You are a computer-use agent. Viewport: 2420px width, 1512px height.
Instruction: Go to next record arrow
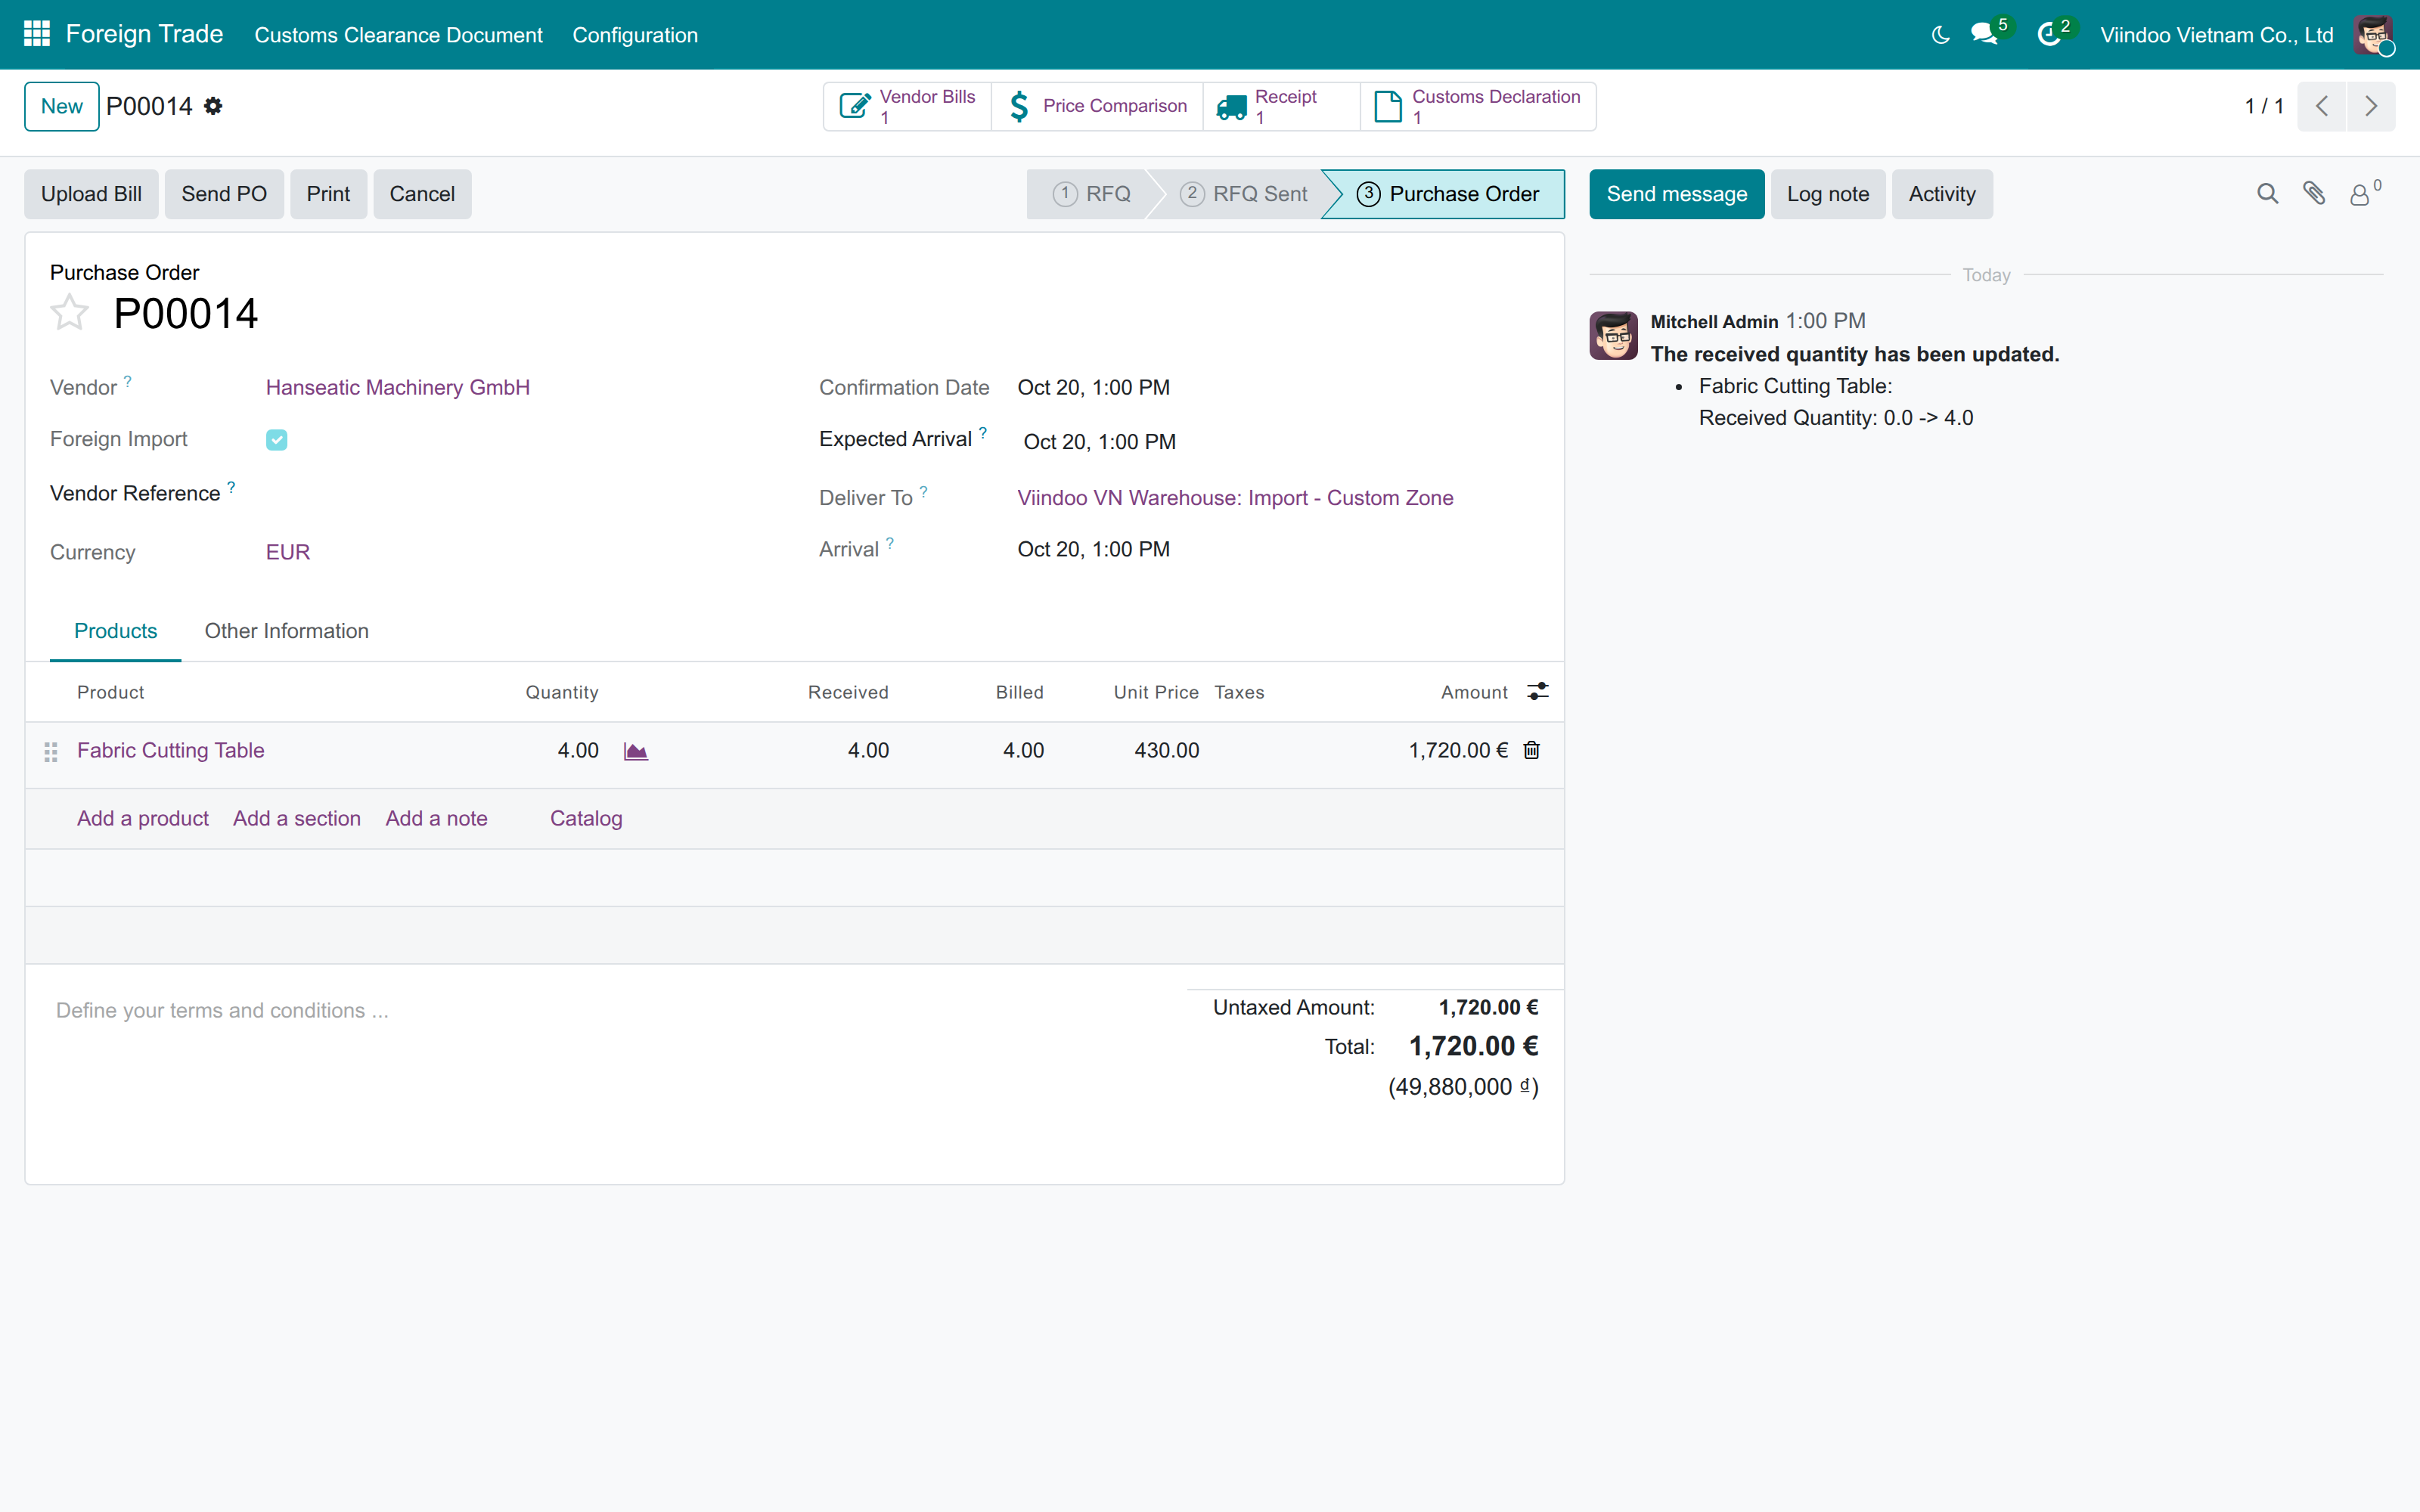pos(2371,106)
